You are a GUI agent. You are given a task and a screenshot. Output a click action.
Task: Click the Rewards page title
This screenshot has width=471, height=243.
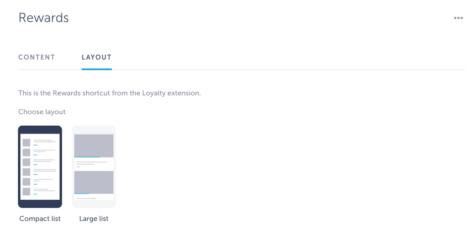coord(43,18)
